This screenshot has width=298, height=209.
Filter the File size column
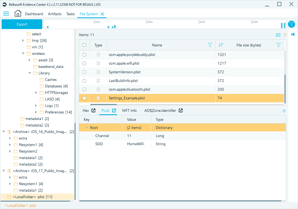coord(278,45)
